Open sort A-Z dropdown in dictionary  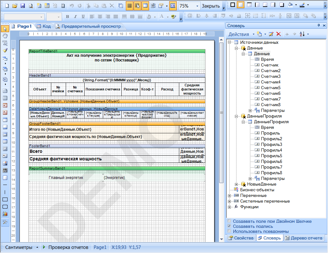tap(308, 34)
